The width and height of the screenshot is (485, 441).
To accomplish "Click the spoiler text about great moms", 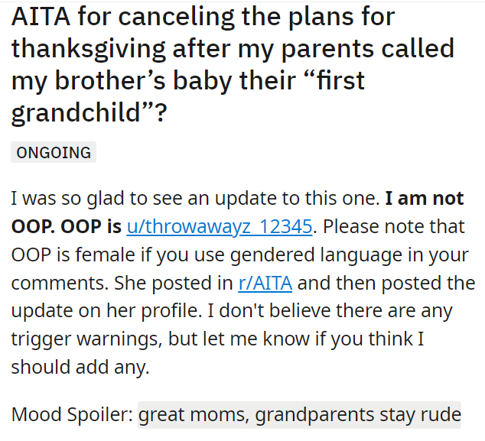I will point(299,415).
